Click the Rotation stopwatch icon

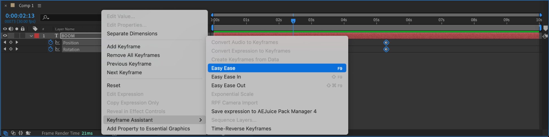[x=51, y=49]
